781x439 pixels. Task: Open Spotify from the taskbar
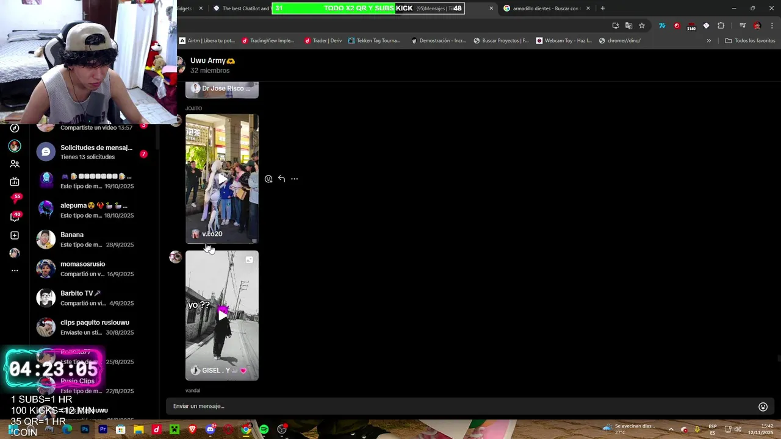click(264, 430)
